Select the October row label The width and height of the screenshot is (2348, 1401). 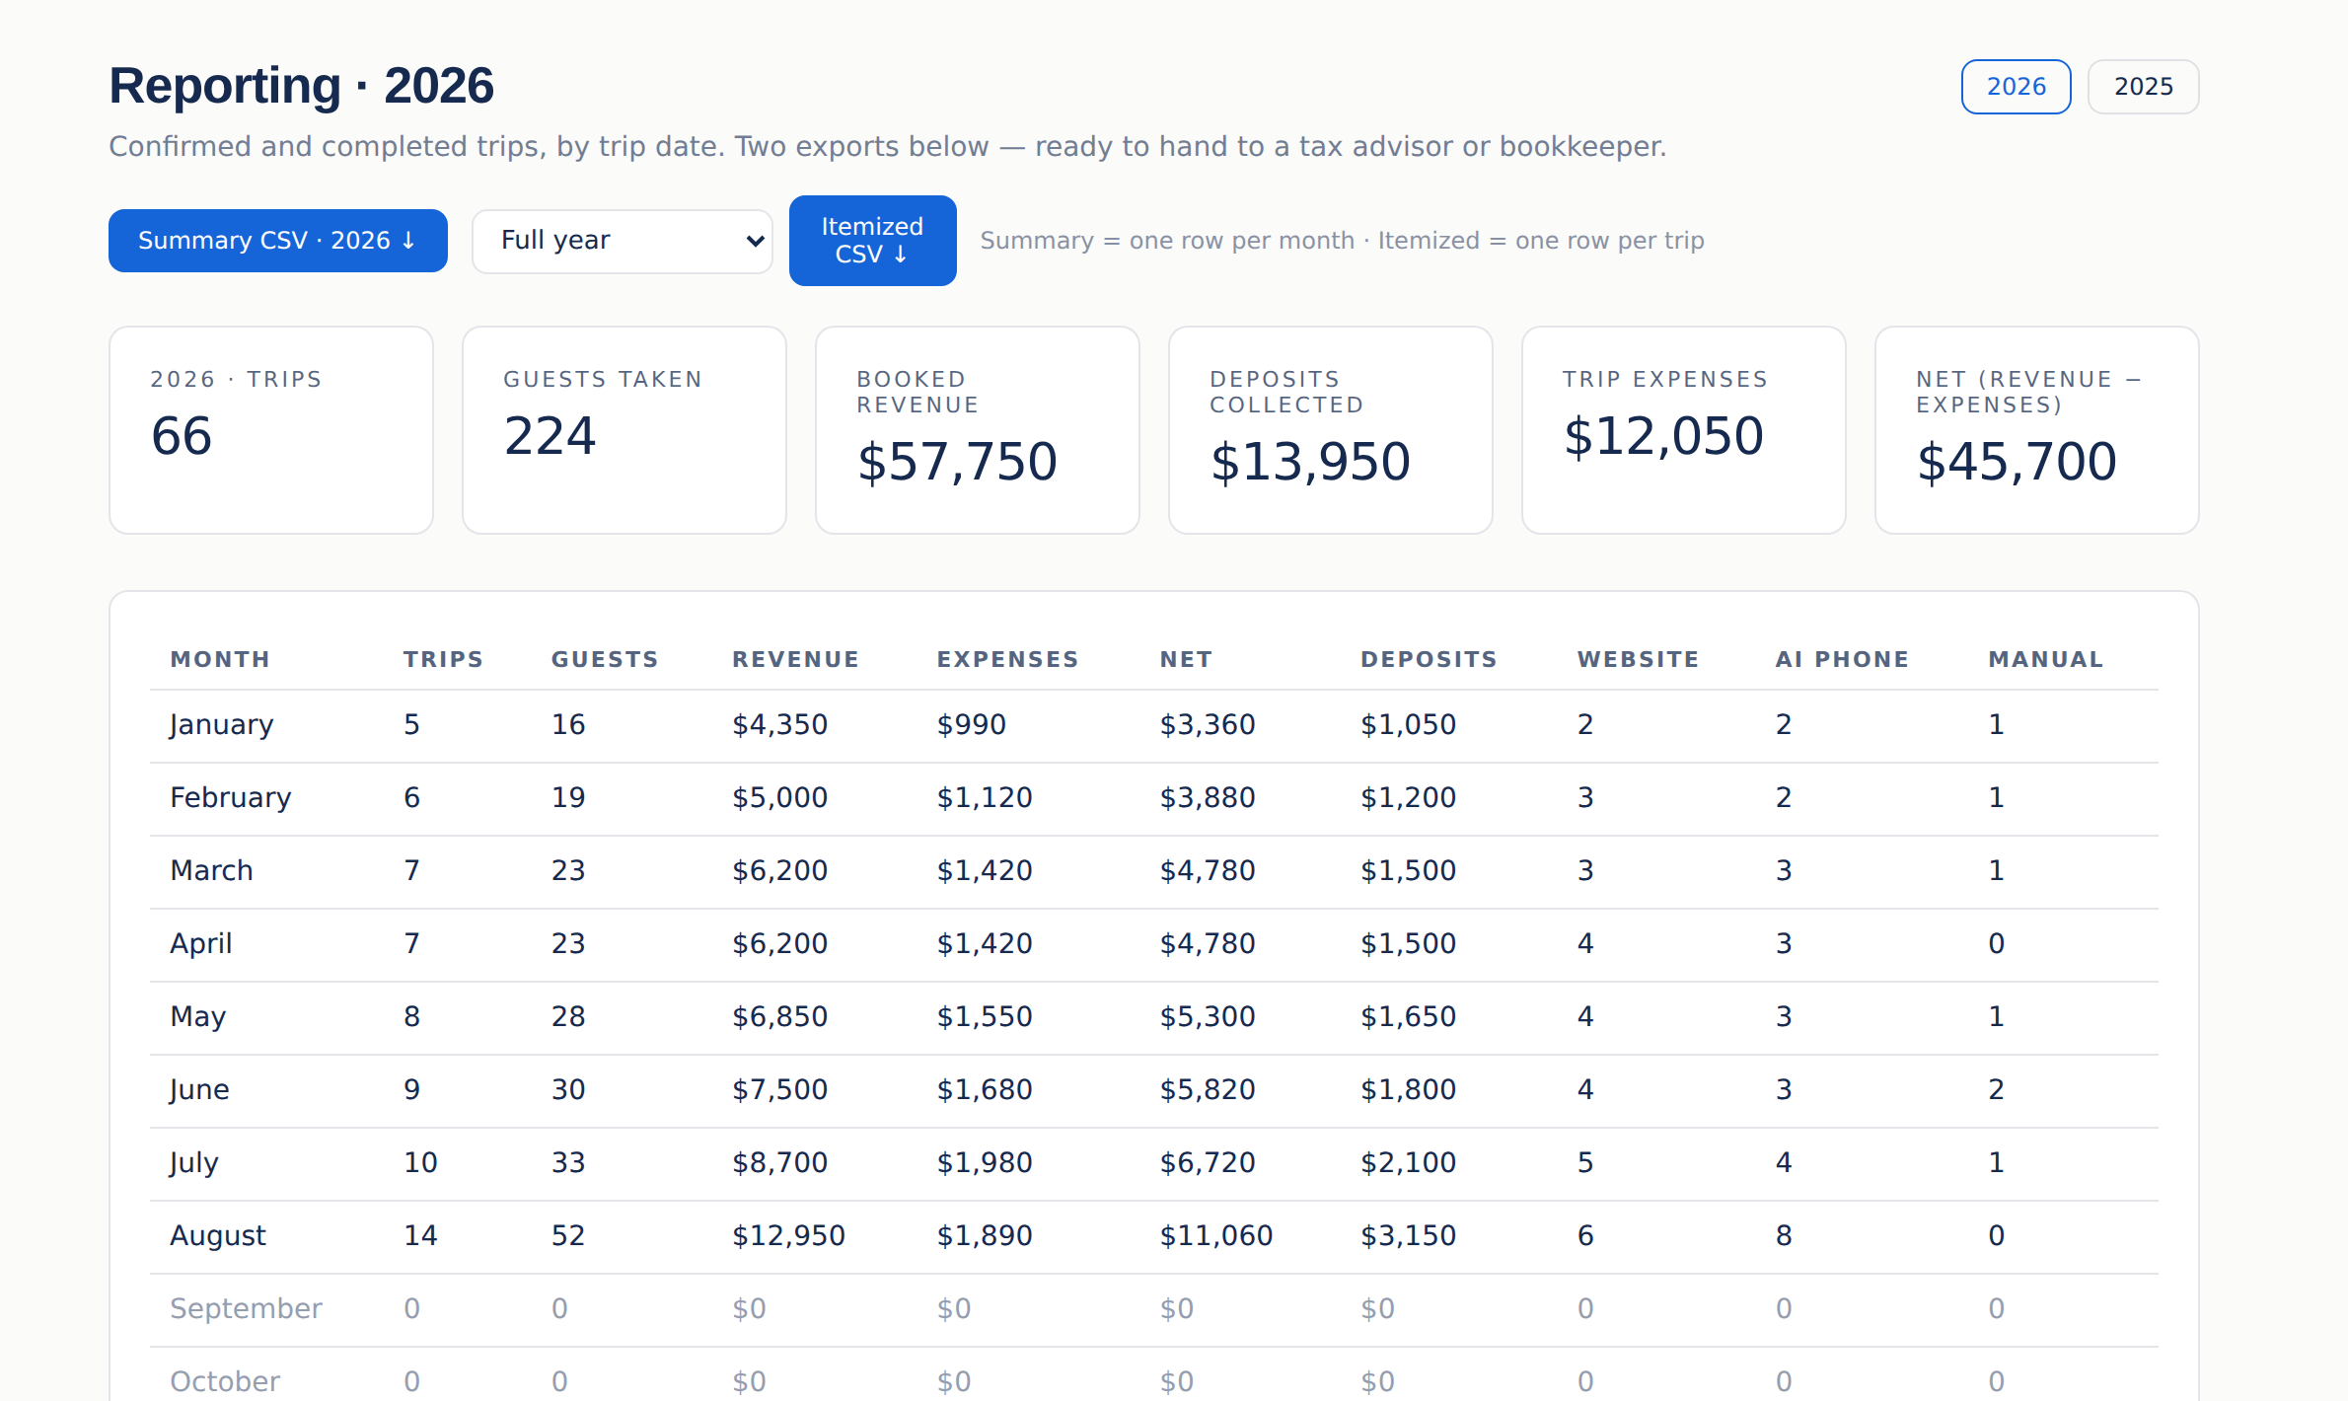click(x=225, y=1381)
